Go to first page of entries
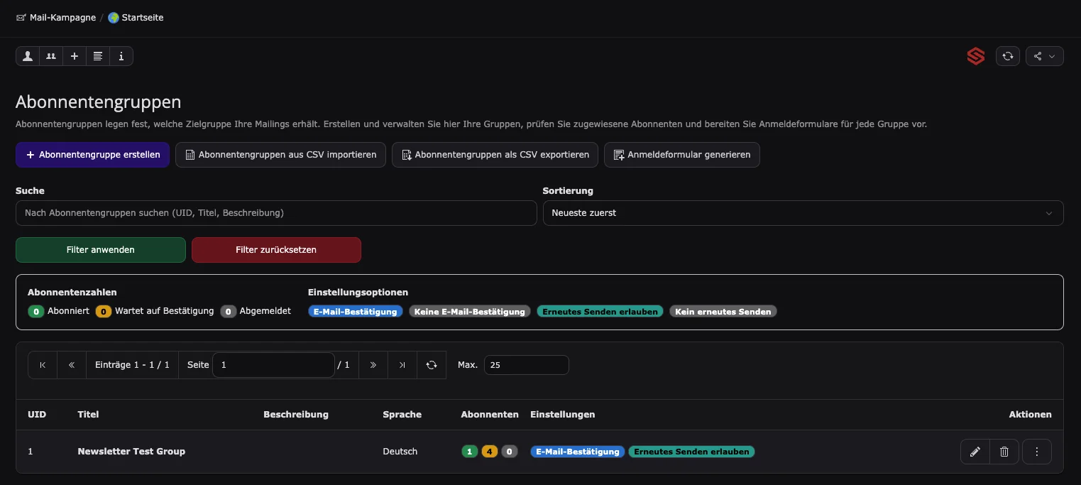The image size is (1081, 485). pos(43,365)
